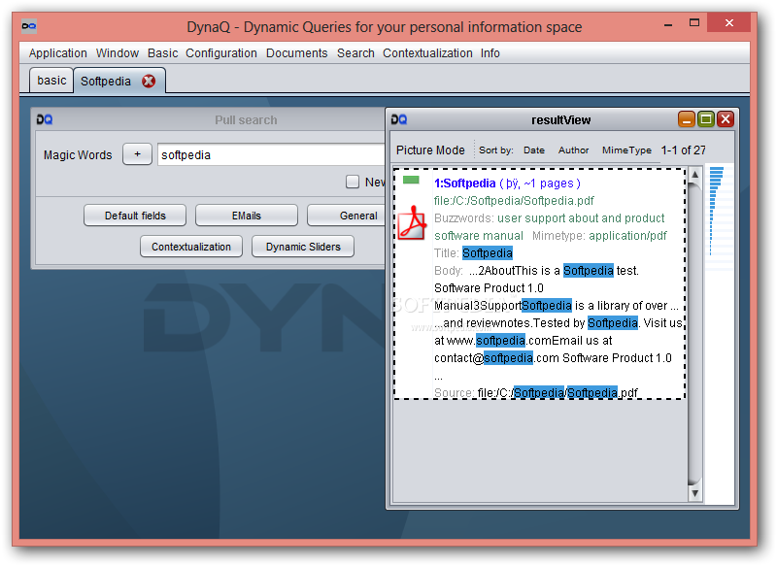Open the Window menu

(118, 53)
